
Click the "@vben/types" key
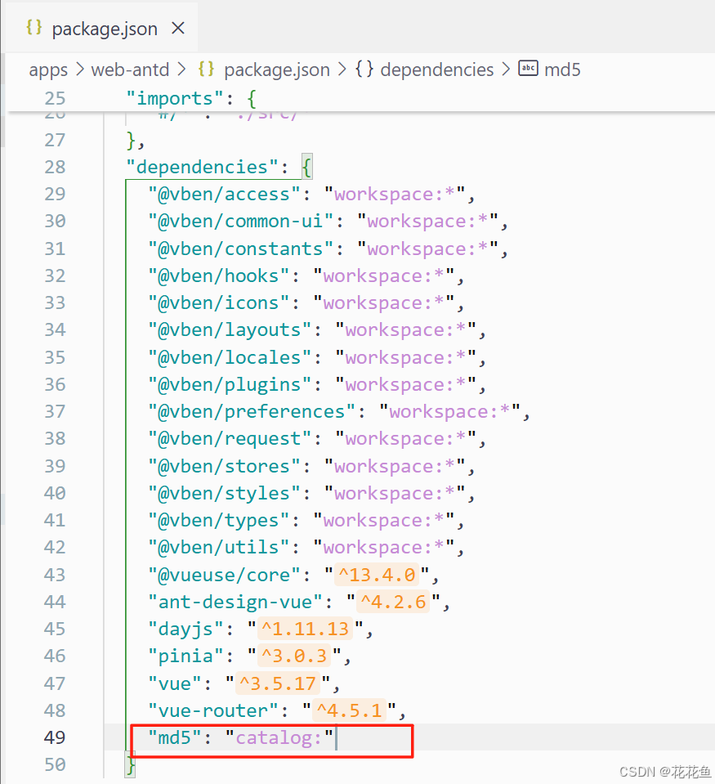[x=219, y=520]
